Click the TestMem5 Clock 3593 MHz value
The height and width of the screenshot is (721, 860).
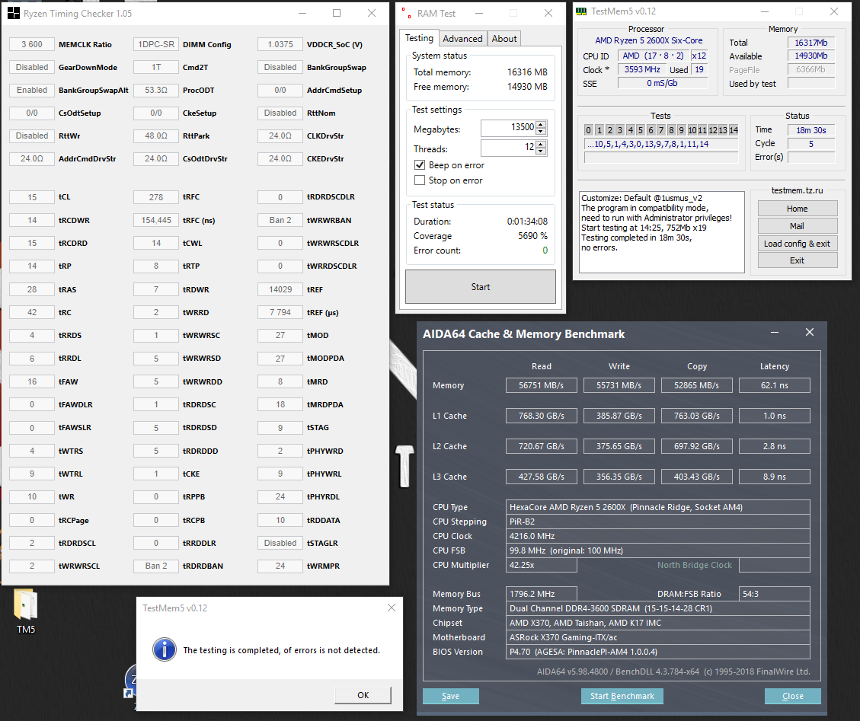[642, 69]
